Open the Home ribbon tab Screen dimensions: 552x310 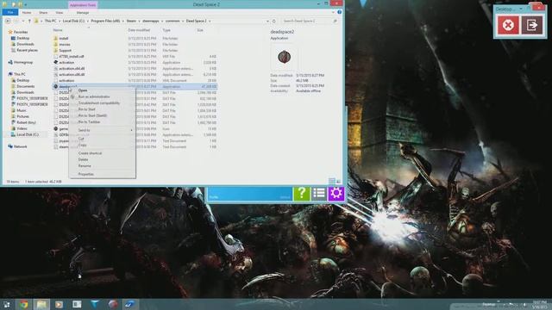[x=27, y=13]
